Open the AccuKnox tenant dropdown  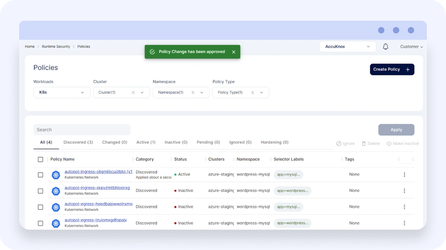[347, 47]
